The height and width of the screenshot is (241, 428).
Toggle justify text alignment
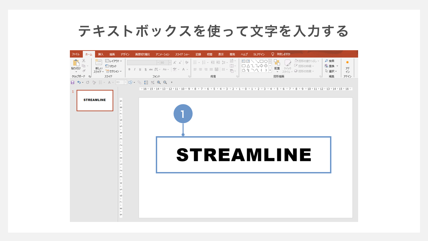[211, 70]
